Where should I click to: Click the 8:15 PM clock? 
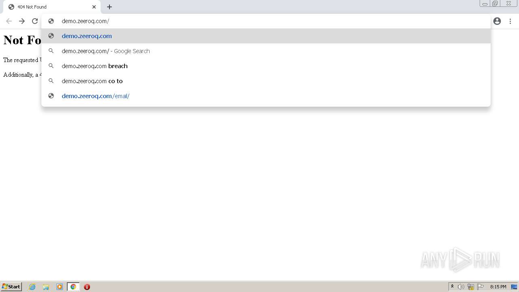click(x=498, y=287)
